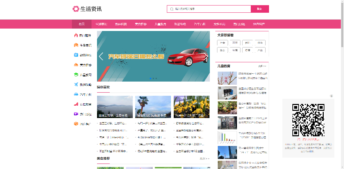344x169 pixels.
Task: Select the 生态 tag under 大家都爱看
Action: click(x=223, y=50)
